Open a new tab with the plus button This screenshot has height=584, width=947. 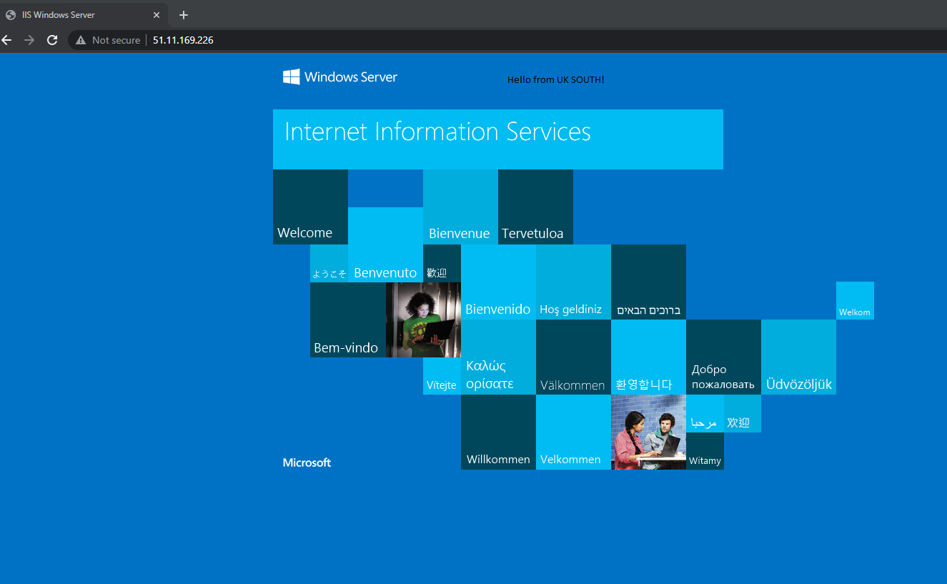tap(184, 15)
